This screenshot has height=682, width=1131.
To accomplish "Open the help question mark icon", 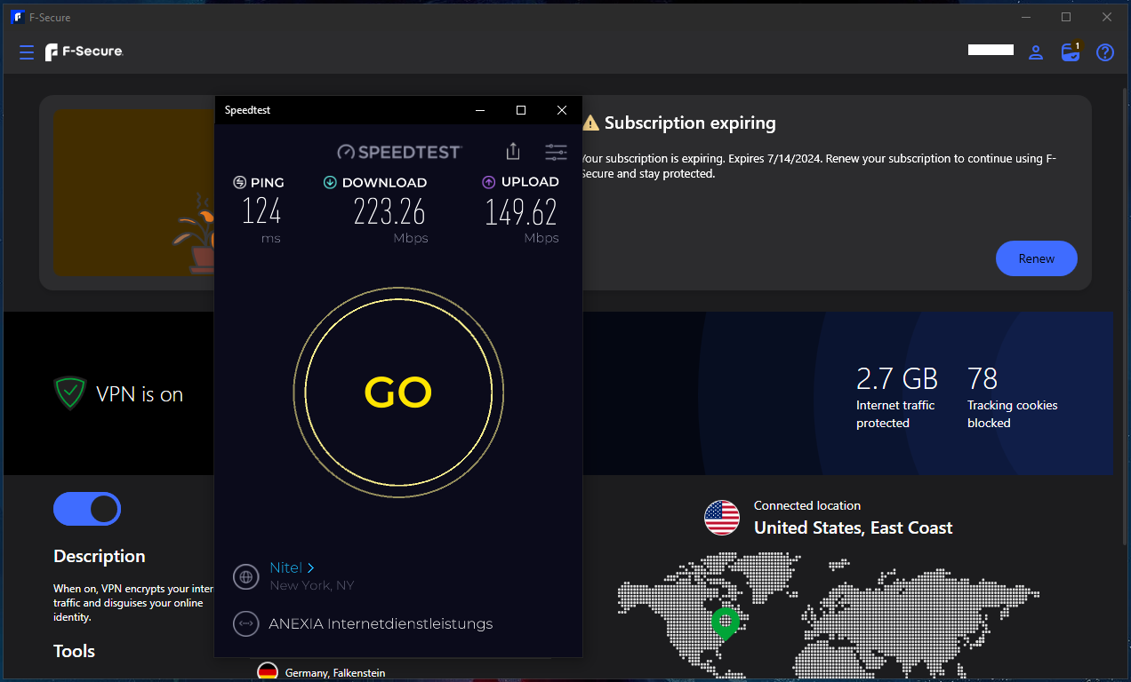I will [1105, 52].
